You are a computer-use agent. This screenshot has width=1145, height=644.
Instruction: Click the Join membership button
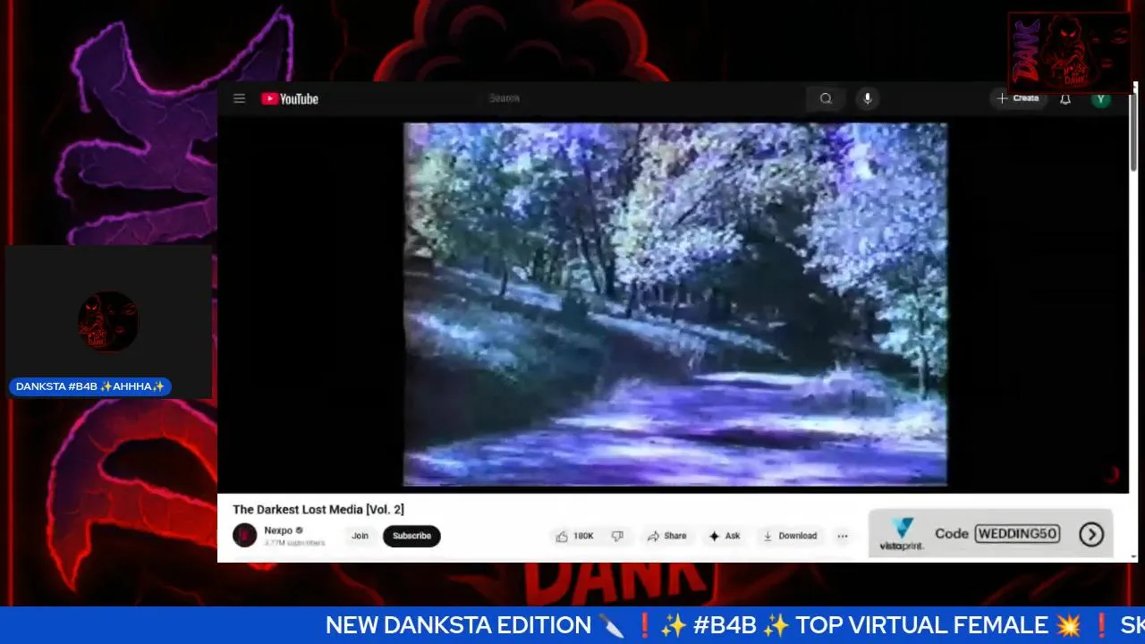(360, 536)
